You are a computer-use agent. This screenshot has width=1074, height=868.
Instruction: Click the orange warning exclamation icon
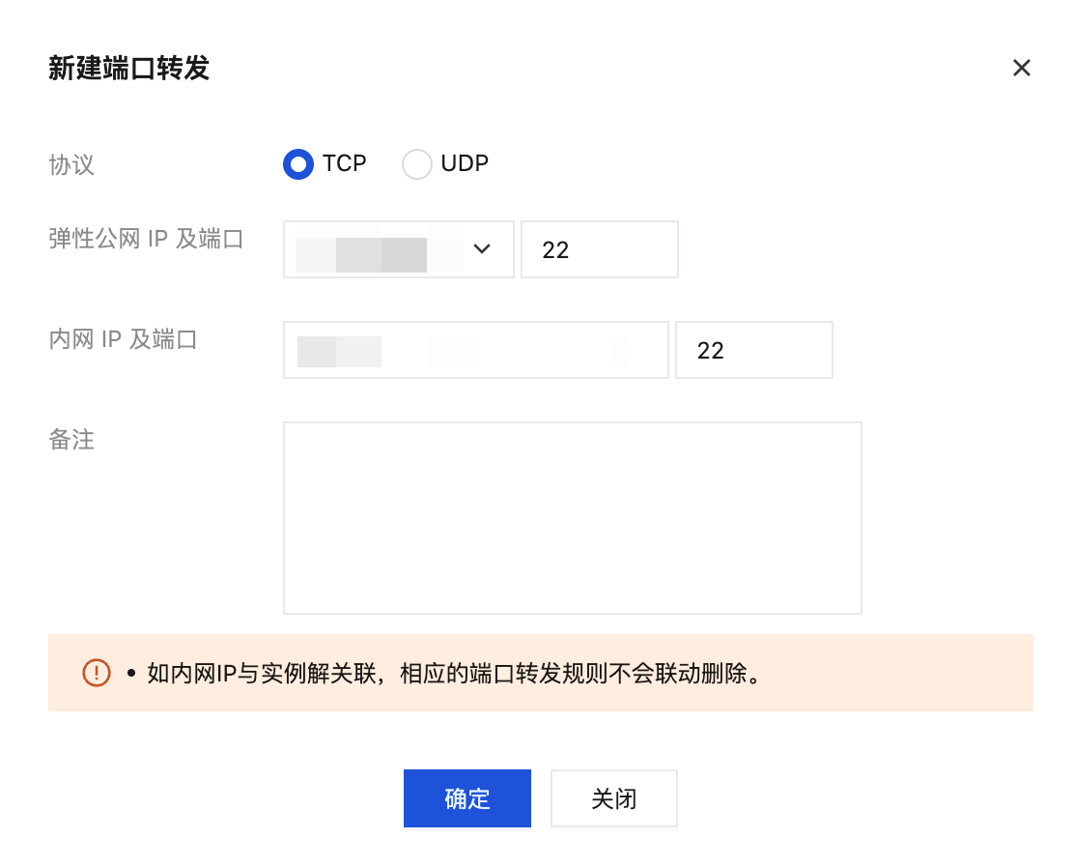pos(97,673)
